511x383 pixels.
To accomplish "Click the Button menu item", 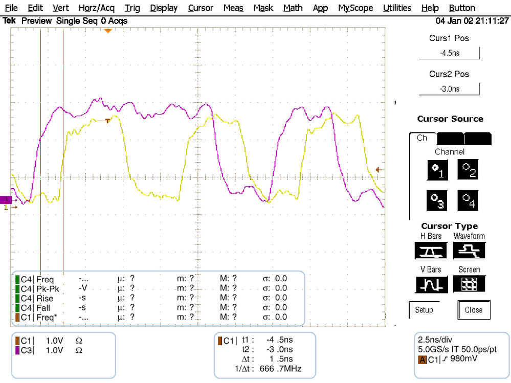I will click(462, 8).
